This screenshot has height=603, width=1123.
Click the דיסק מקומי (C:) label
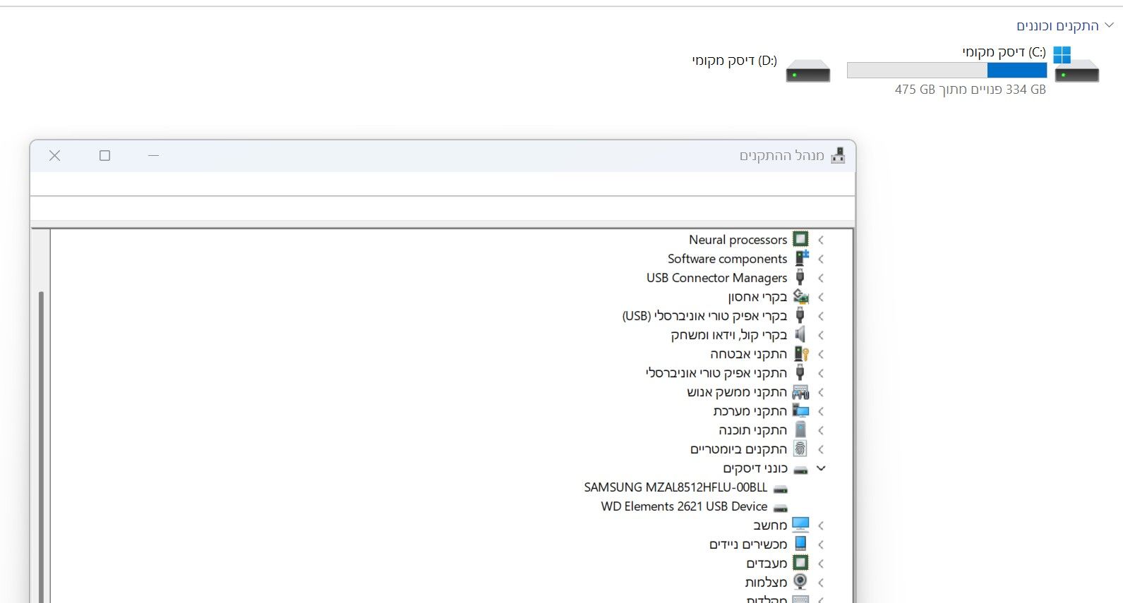(x=1004, y=52)
